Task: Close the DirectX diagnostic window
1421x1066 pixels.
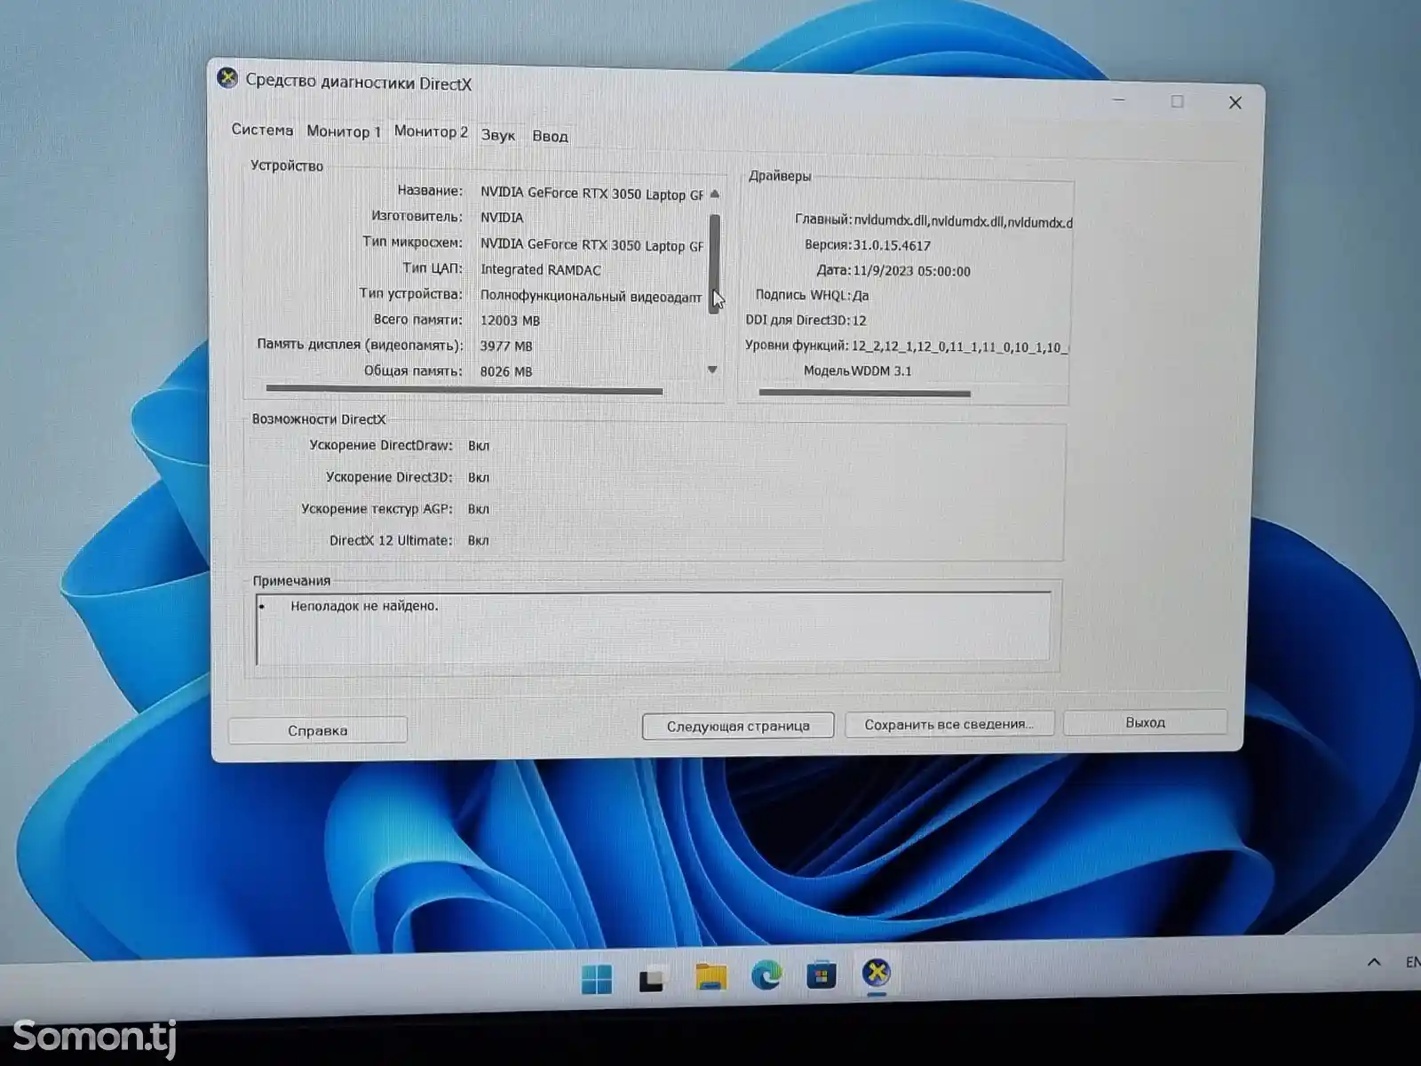Action: [x=1235, y=103]
